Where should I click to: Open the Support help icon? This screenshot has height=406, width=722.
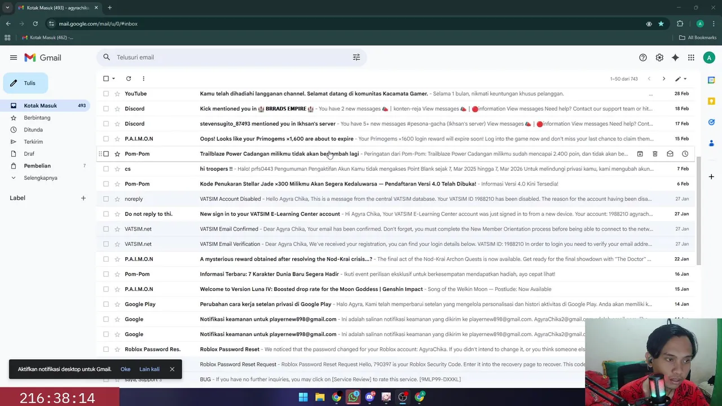(x=643, y=58)
